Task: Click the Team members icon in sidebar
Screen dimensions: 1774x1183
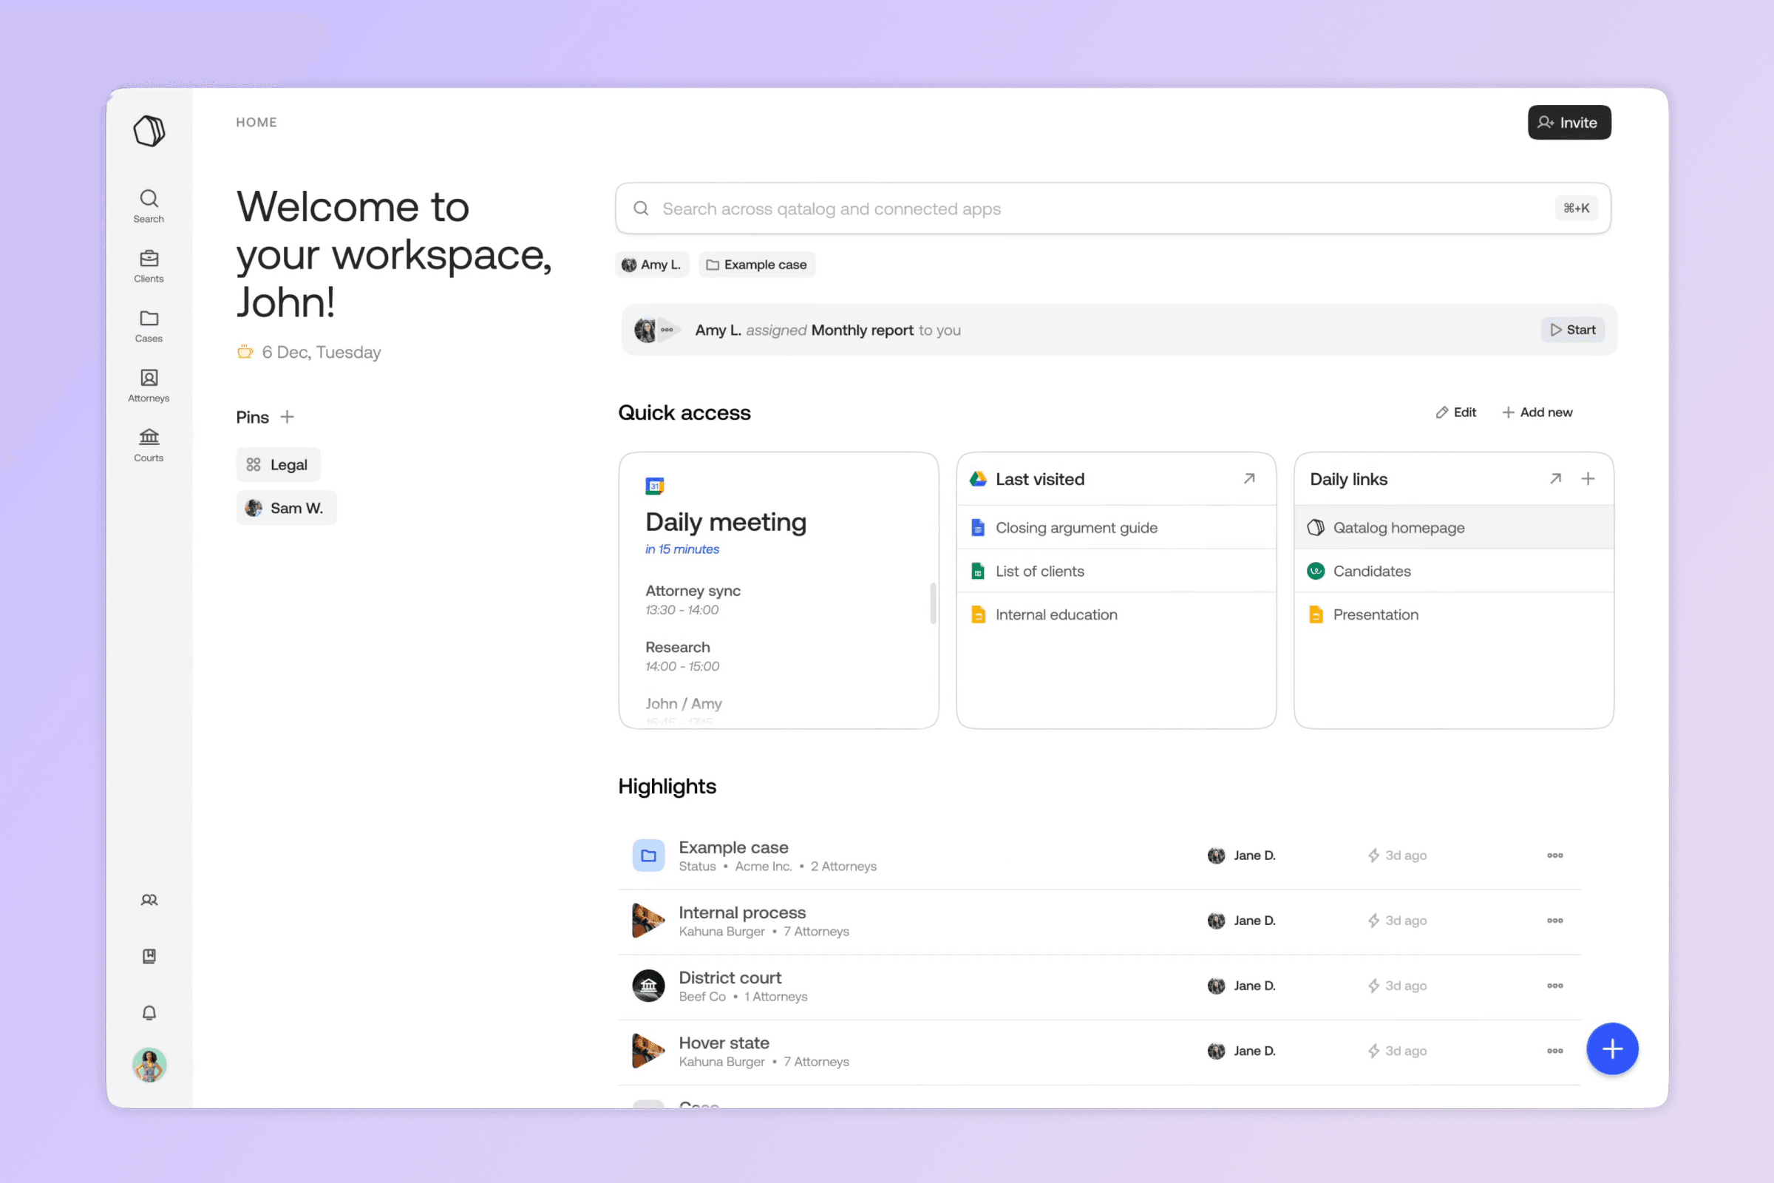Action: tap(148, 899)
